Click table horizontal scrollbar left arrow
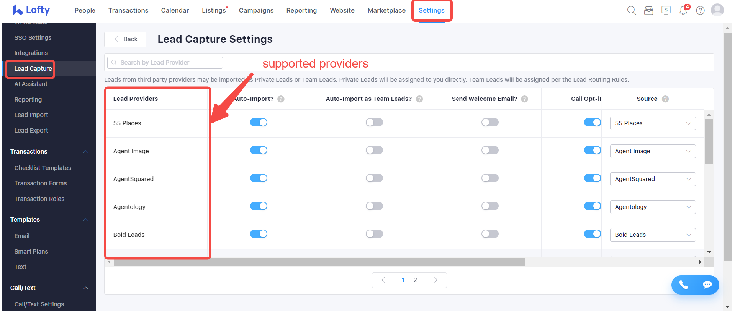Image resolution: width=735 pixels, height=314 pixels. [110, 262]
